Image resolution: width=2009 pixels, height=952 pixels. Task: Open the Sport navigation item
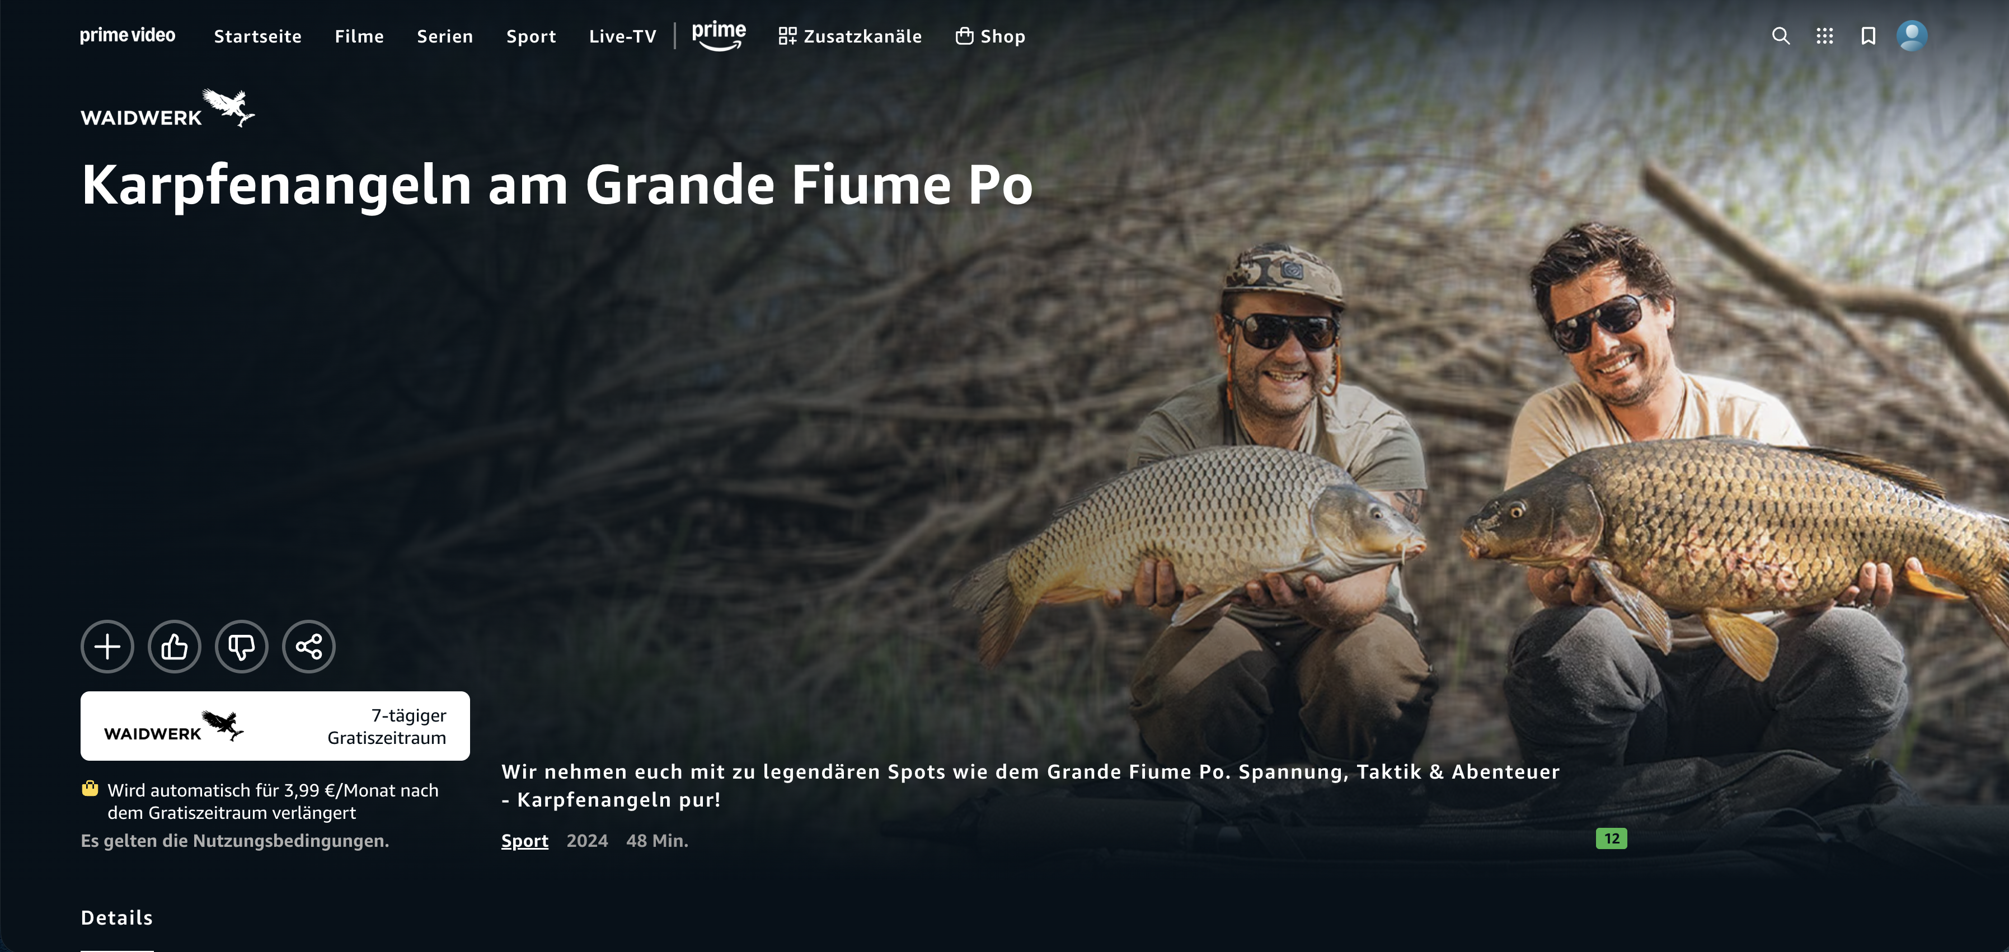pyautogui.click(x=531, y=37)
